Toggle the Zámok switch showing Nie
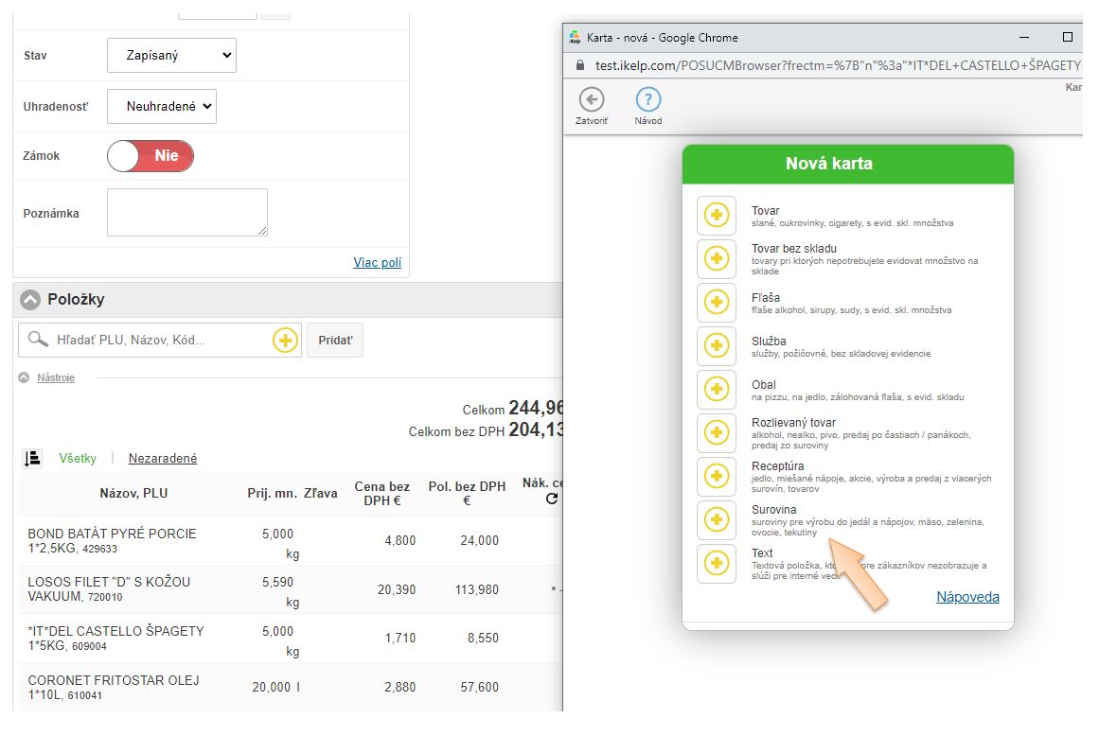1117x736 pixels. point(151,156)
